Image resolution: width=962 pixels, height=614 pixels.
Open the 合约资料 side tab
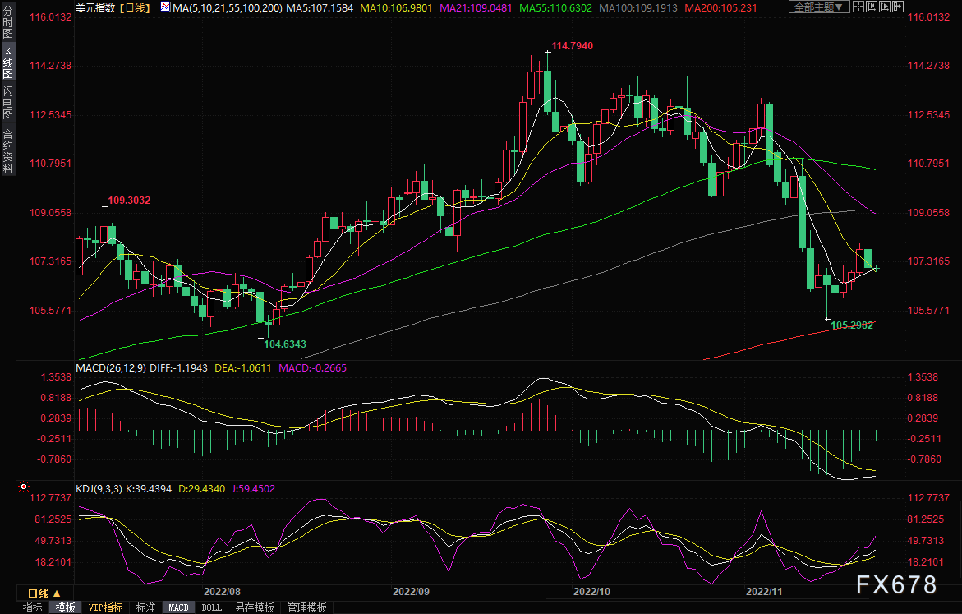(x=7, y=151)
